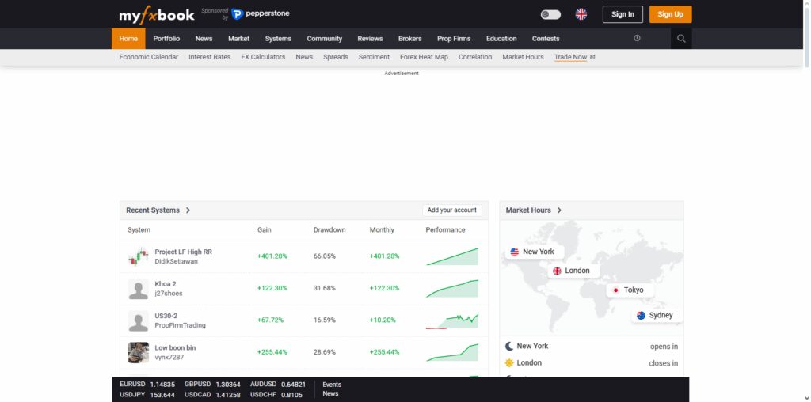811x402 pixels.
Task: Open the Brokers menu
Action: pyautogui.click(x=410, y=39)
